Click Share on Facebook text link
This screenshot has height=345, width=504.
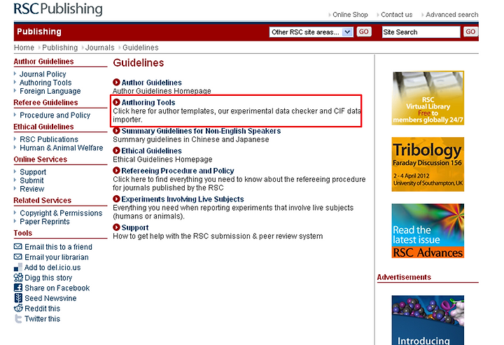(57, 288)
